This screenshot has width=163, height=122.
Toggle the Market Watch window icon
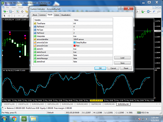coord(18,11)
